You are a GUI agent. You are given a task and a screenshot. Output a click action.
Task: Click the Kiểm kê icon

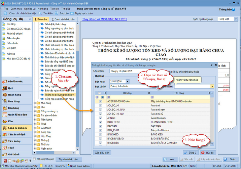(4, 54)
